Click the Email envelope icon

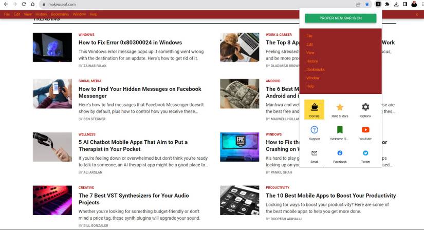tap(314, 153)
